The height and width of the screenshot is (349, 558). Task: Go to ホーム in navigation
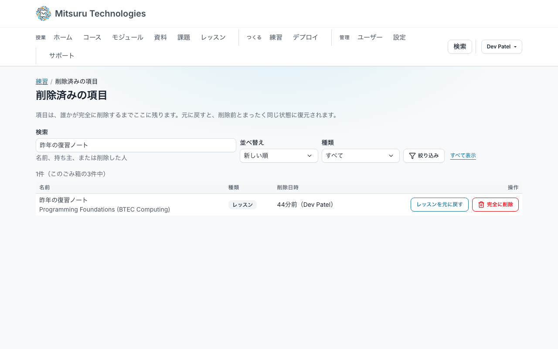tap(63, 38)
